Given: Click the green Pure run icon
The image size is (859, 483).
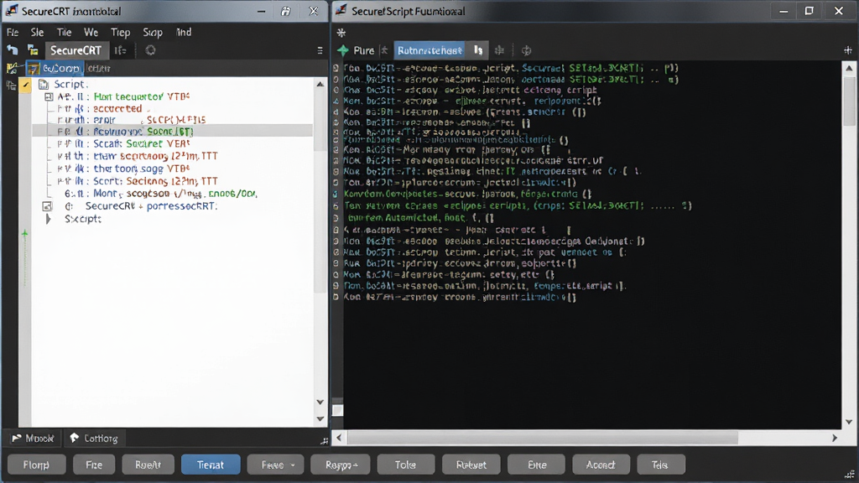Looking at the screenshot, I should 343,50.
